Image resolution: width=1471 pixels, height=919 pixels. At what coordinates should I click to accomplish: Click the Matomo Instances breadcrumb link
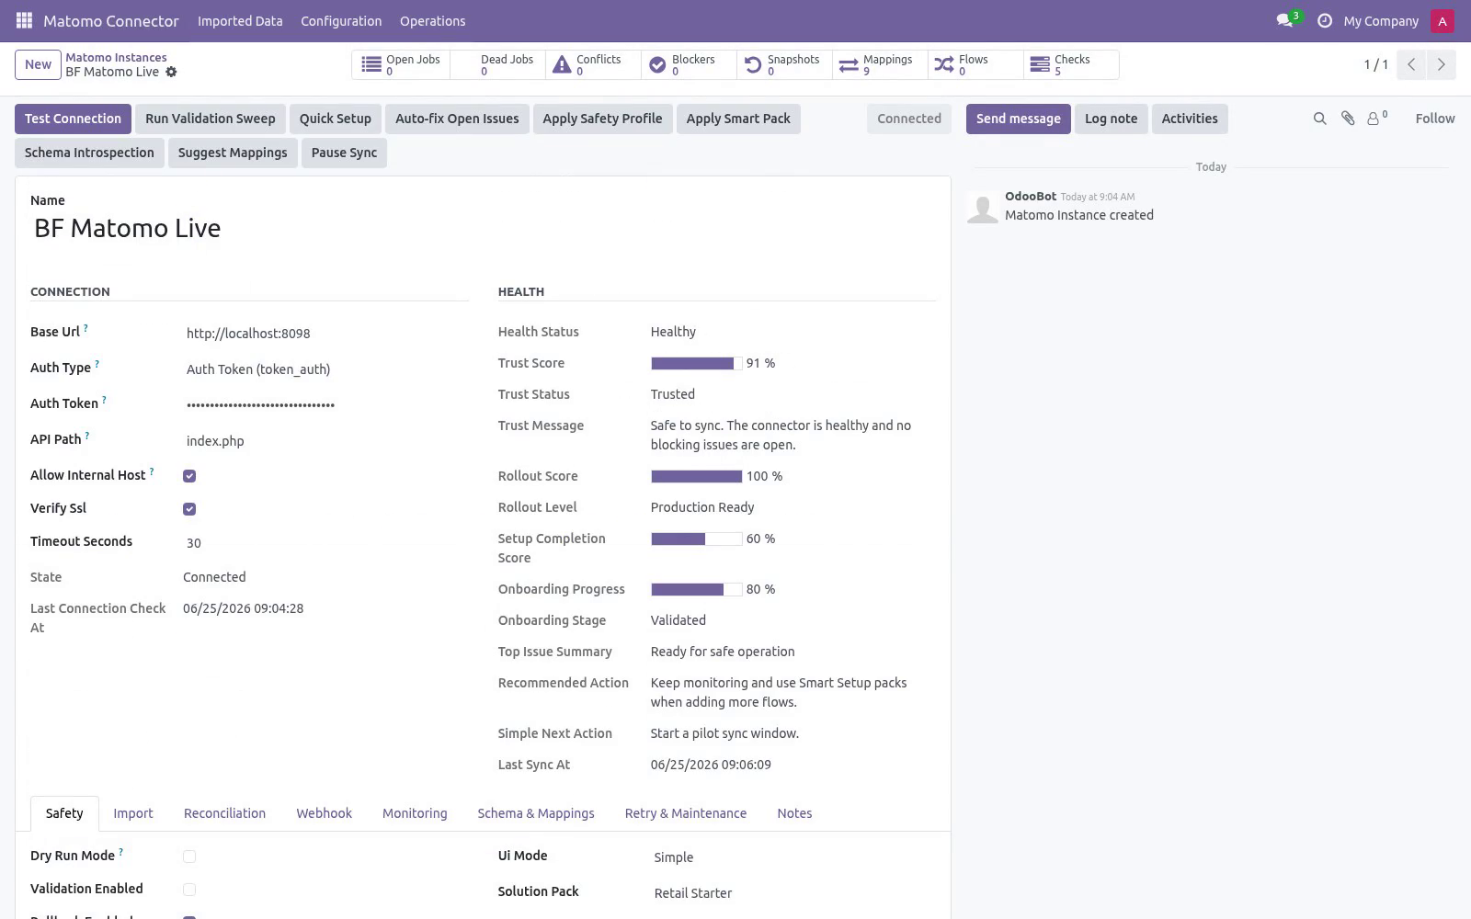coord(116,57)
